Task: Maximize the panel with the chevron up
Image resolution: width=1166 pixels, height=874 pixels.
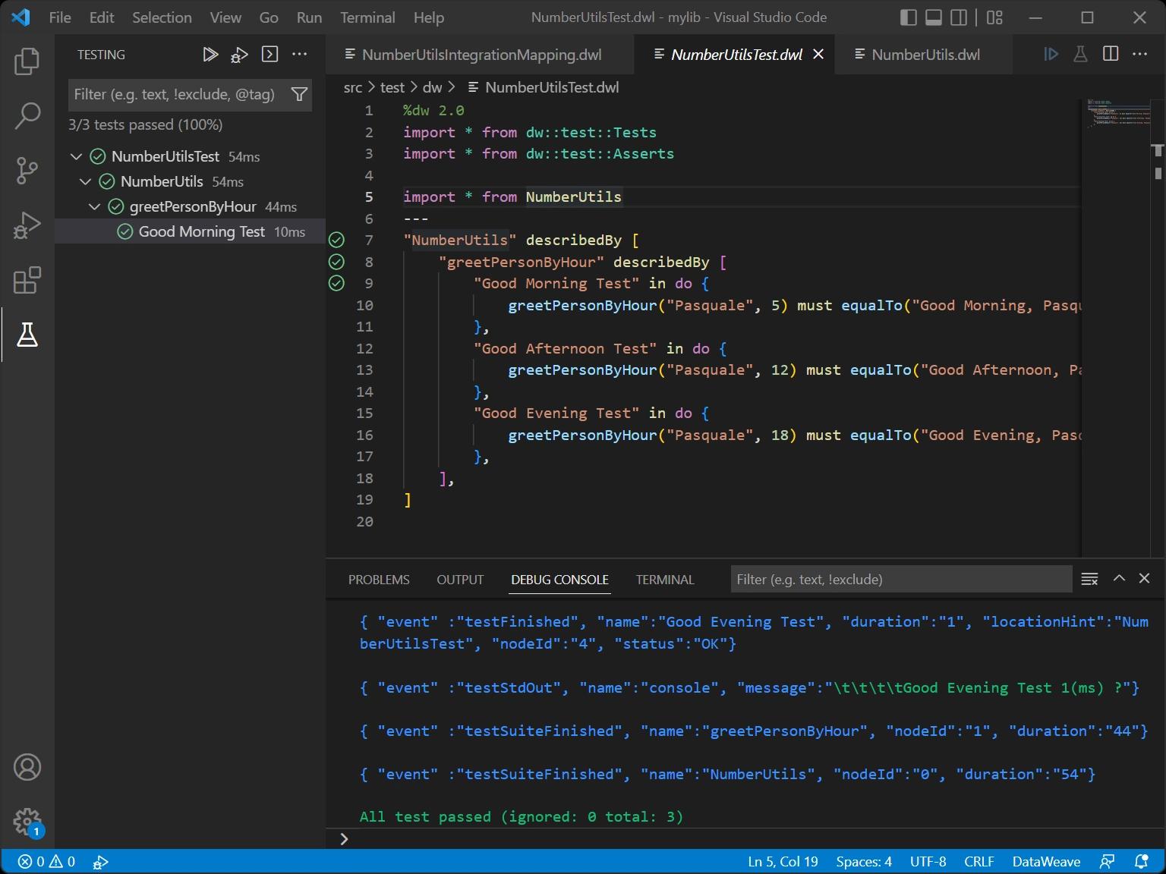Action: click(1119, 579)
